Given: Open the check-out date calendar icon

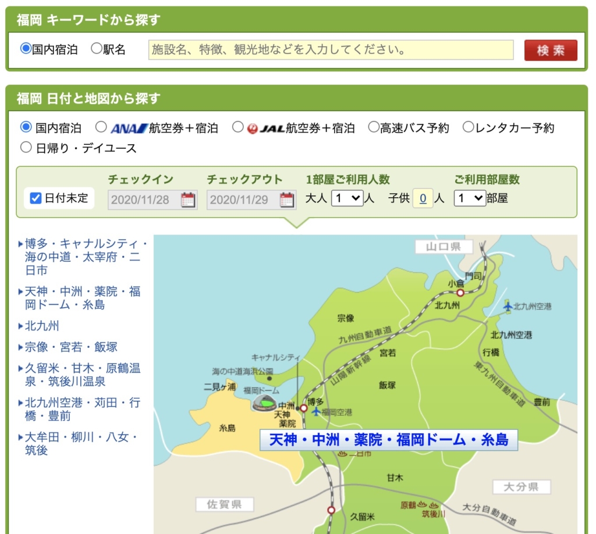Looking at the screenshot, I should point(287,200).
